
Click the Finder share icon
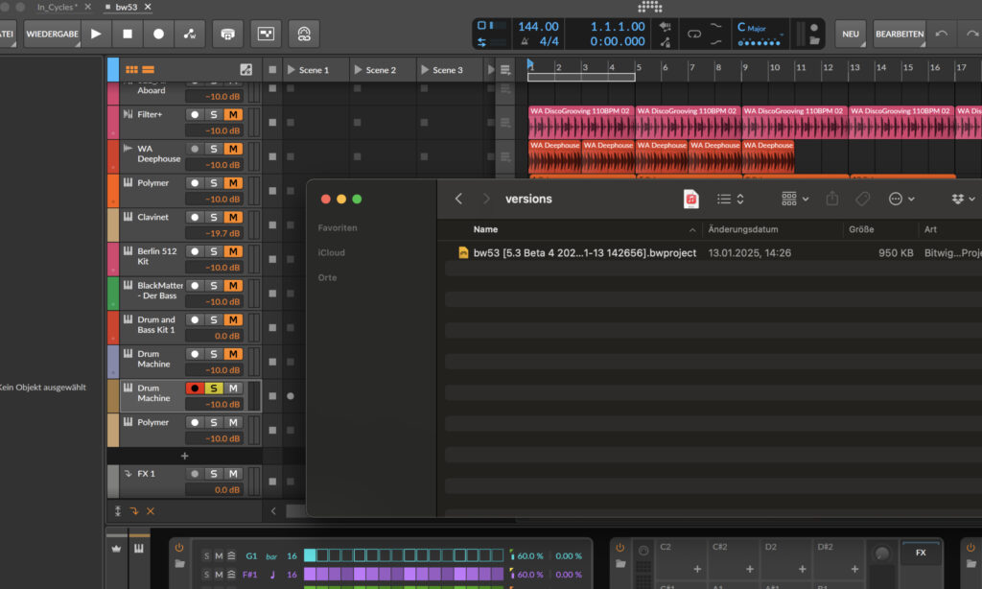tap(831, 199)
